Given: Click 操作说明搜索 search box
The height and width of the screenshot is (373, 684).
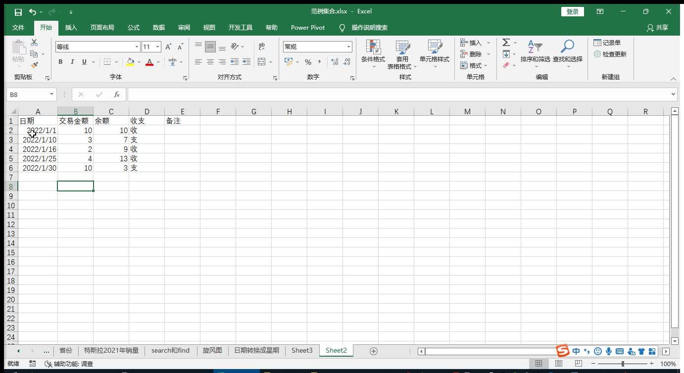Looking at the screenshot, I should [369, 28].
